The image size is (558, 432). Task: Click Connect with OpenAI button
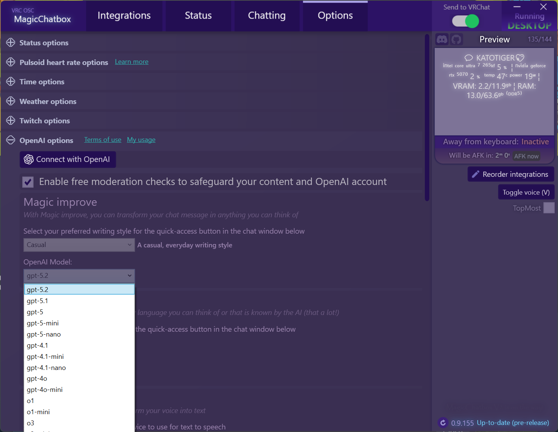(x=68, y=159)
